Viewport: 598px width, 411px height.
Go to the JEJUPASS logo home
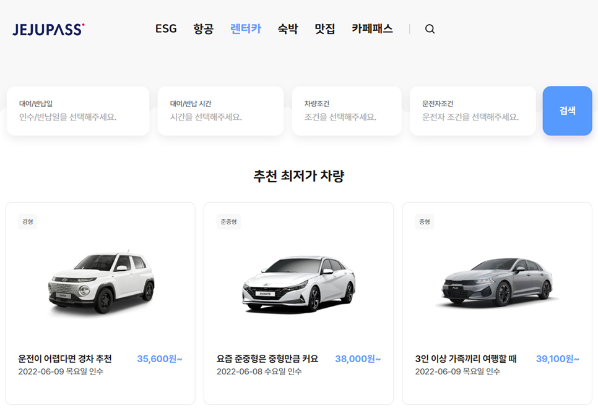click(x=48, y=29)
